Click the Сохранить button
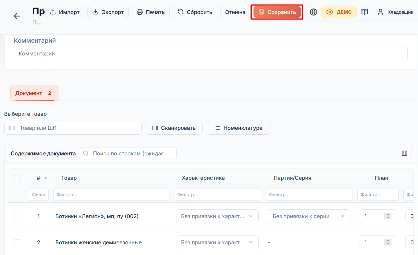The height and width of the screenshot is (255, 418). 277,12
